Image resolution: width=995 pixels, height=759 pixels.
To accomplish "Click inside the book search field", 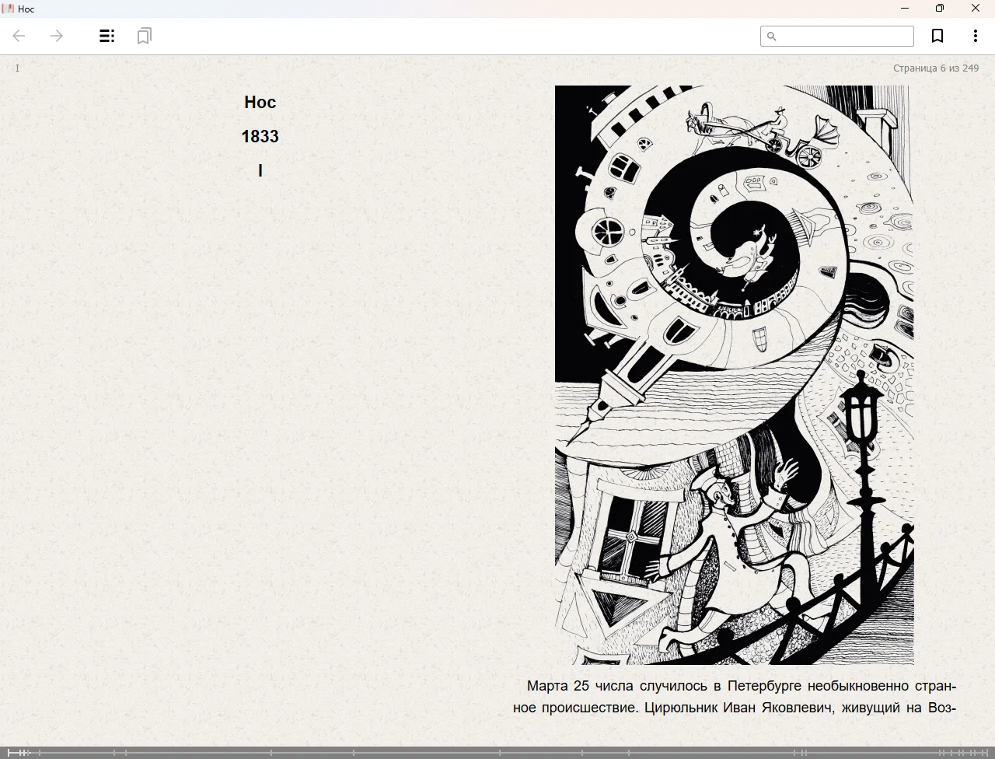I will pos(844,37).
